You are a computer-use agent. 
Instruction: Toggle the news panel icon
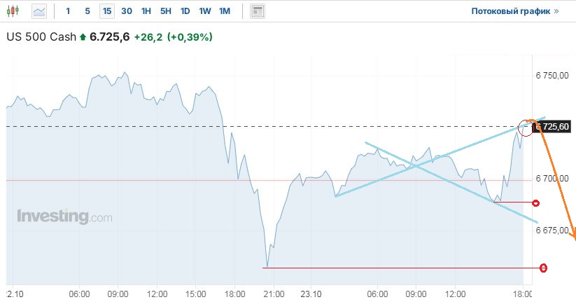tap(258, 11)
